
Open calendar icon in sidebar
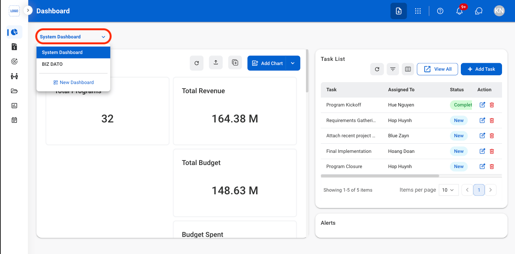[14, 120]
